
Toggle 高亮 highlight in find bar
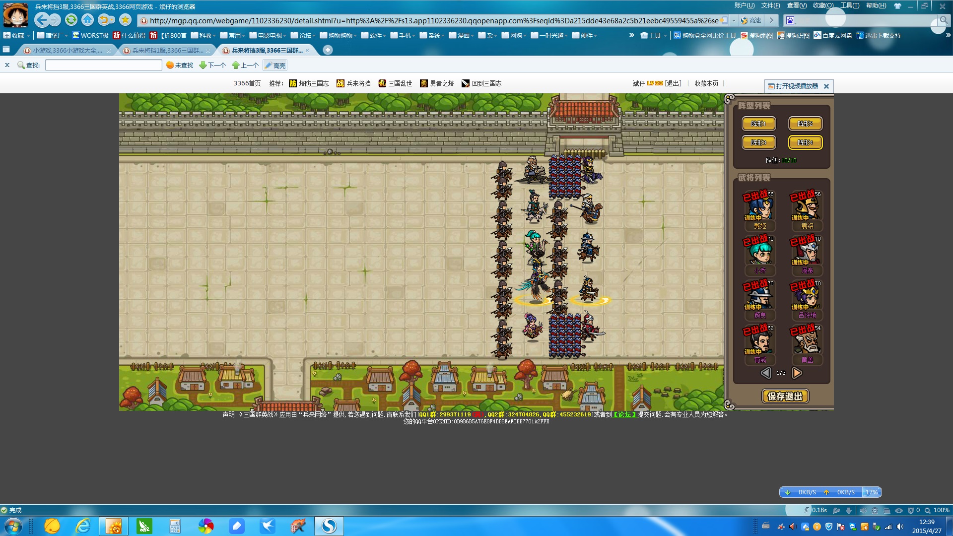(x=275, y=65)
